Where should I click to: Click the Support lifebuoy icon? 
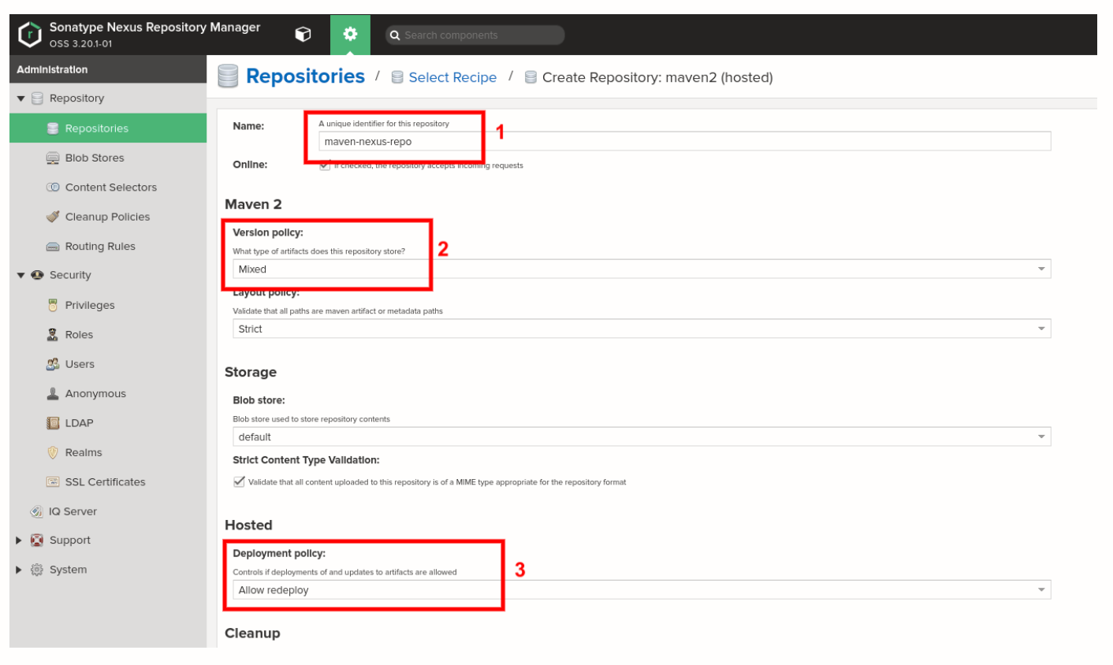point(37,541)
